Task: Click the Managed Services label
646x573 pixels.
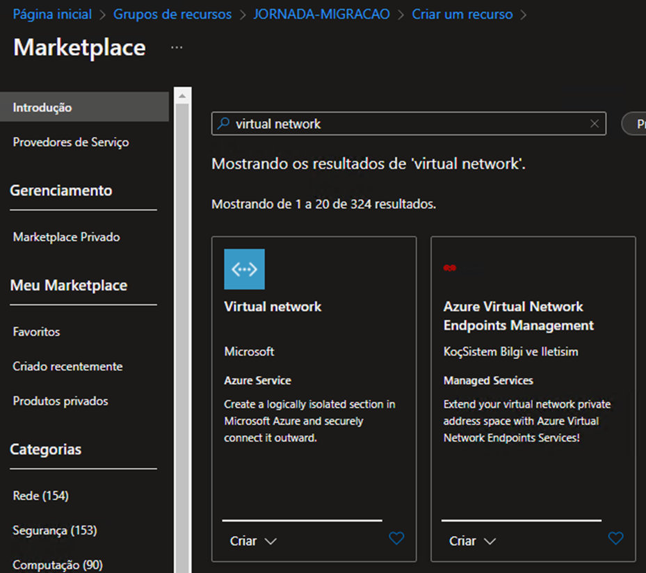Action: [x=488, y=380]
